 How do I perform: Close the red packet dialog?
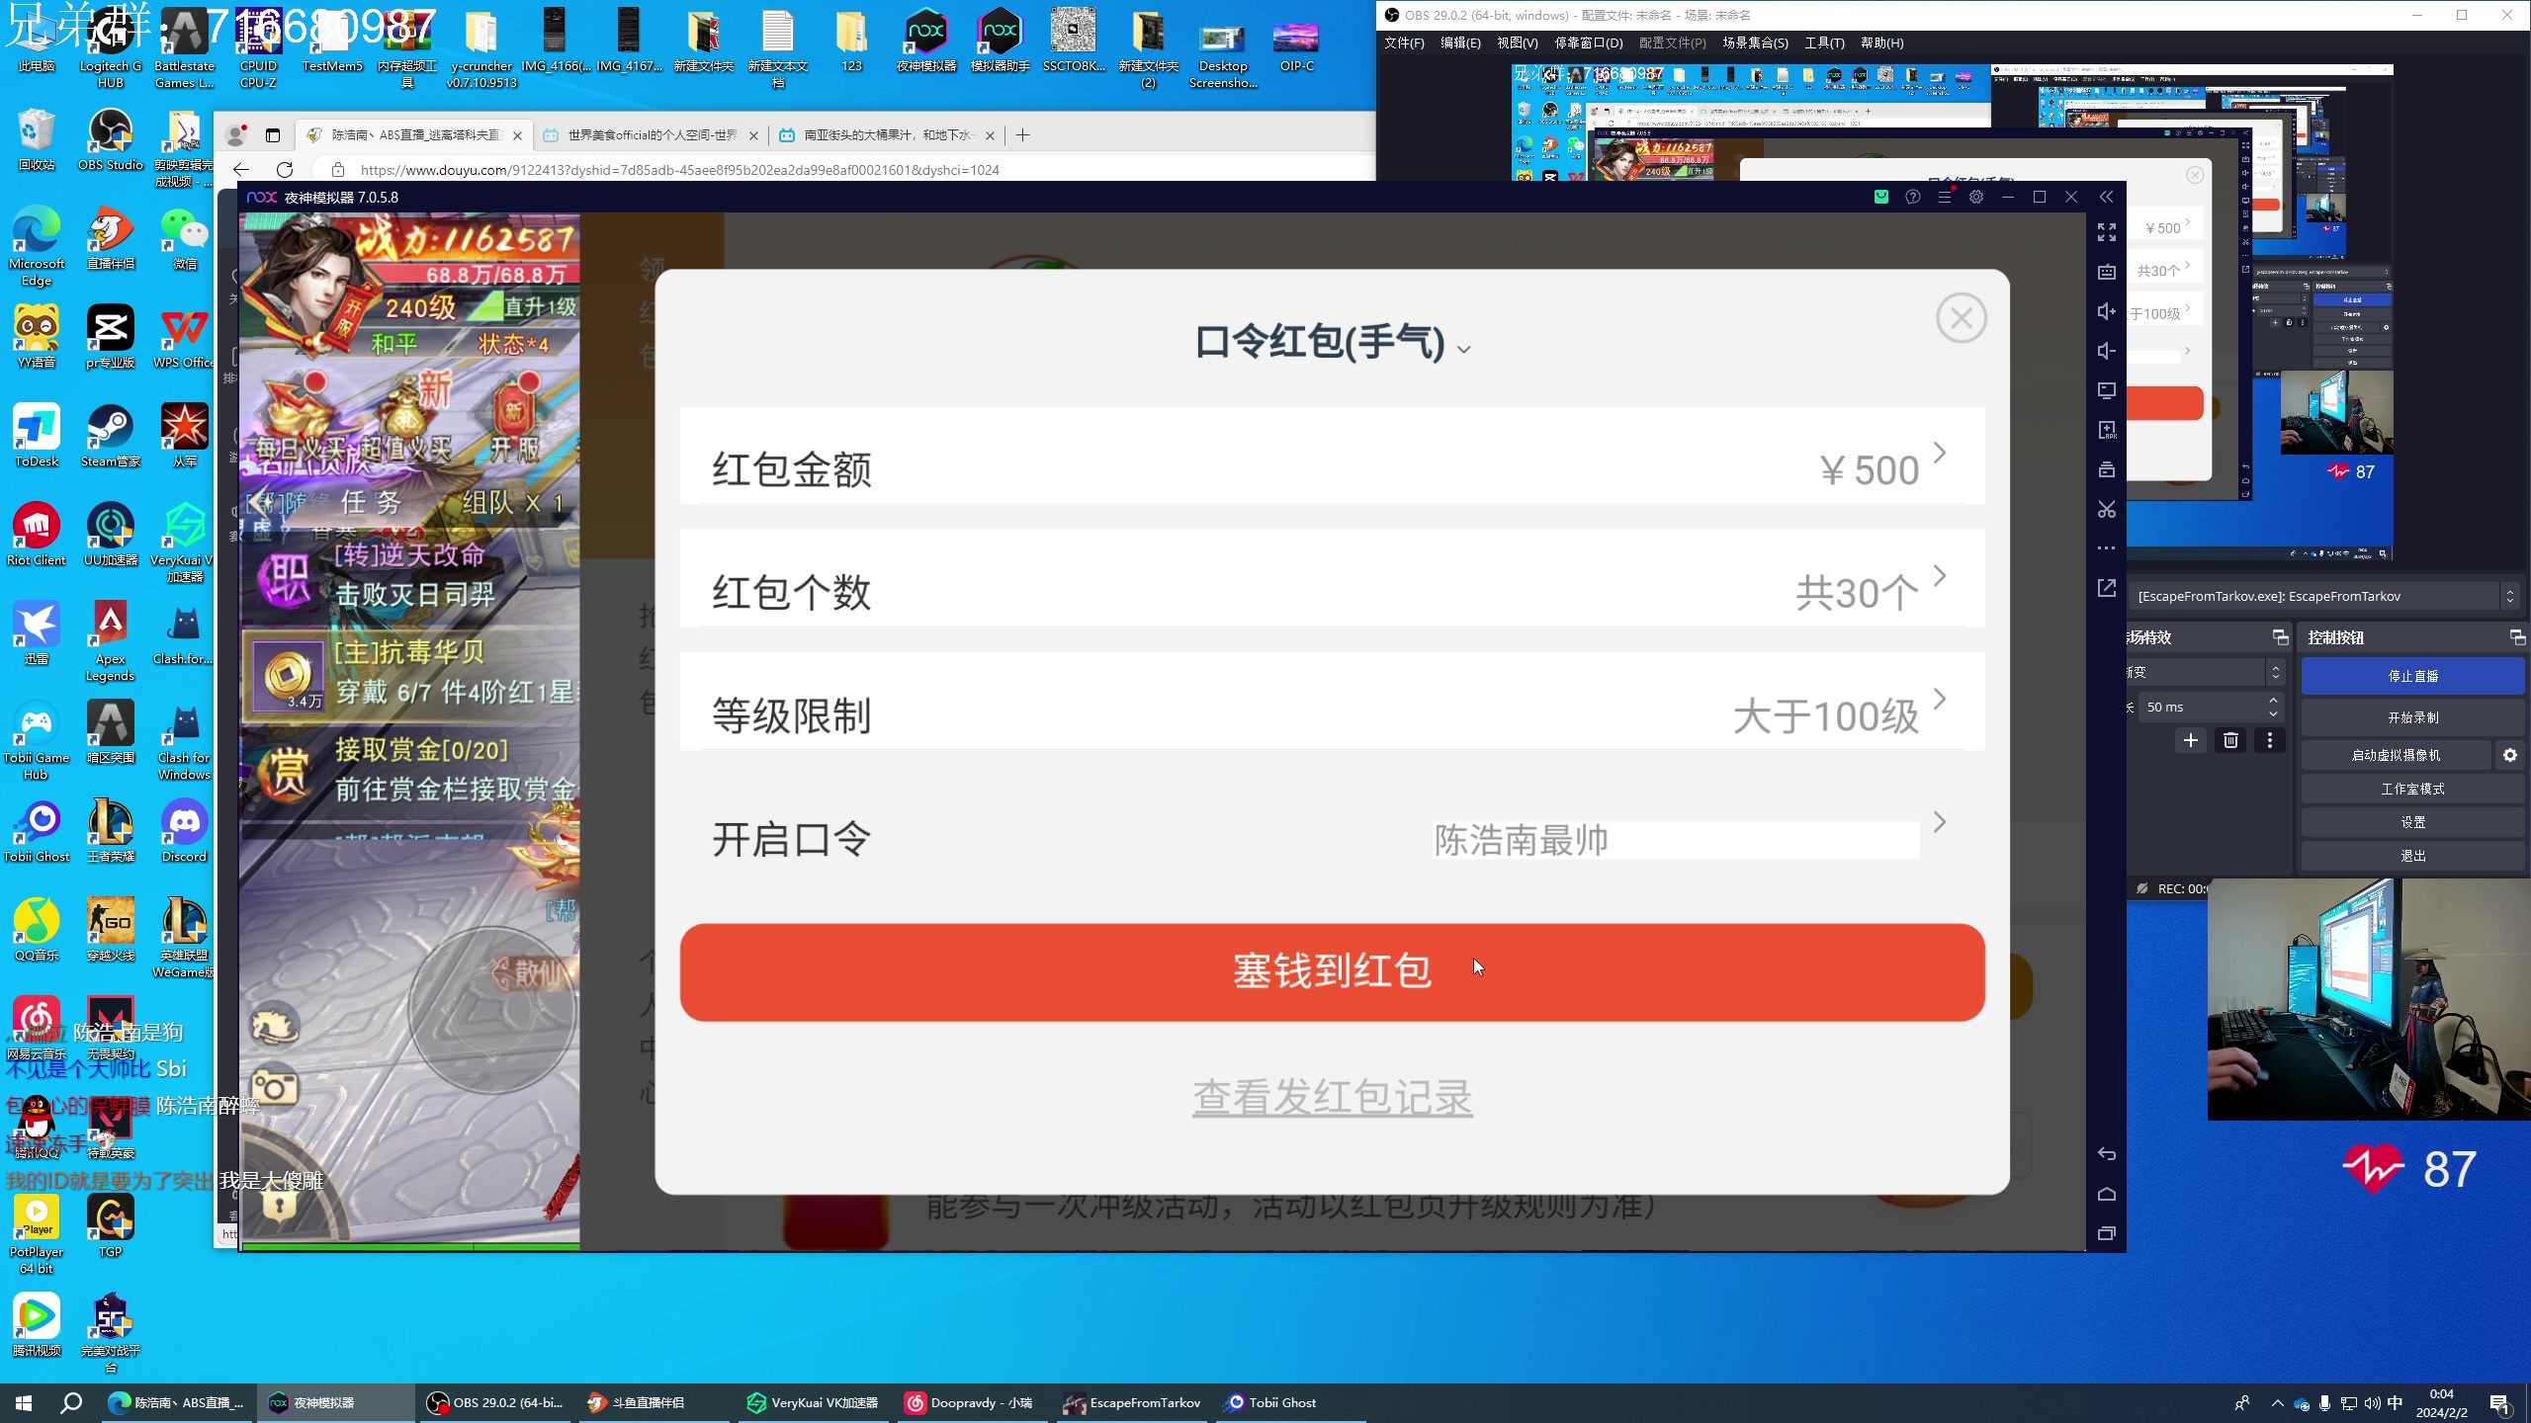[x=1961, y=318]
